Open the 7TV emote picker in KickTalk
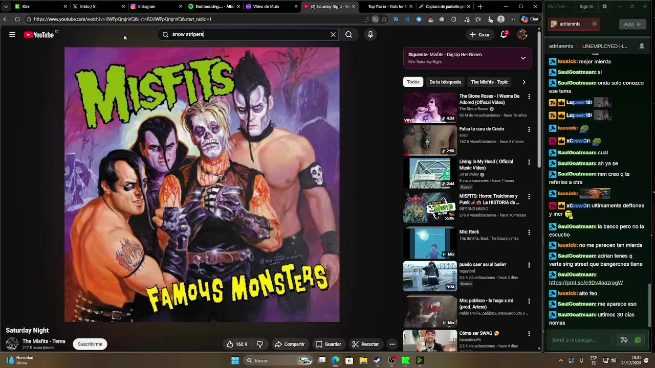This screenshot has height=368, width=655. coord(624,340)
